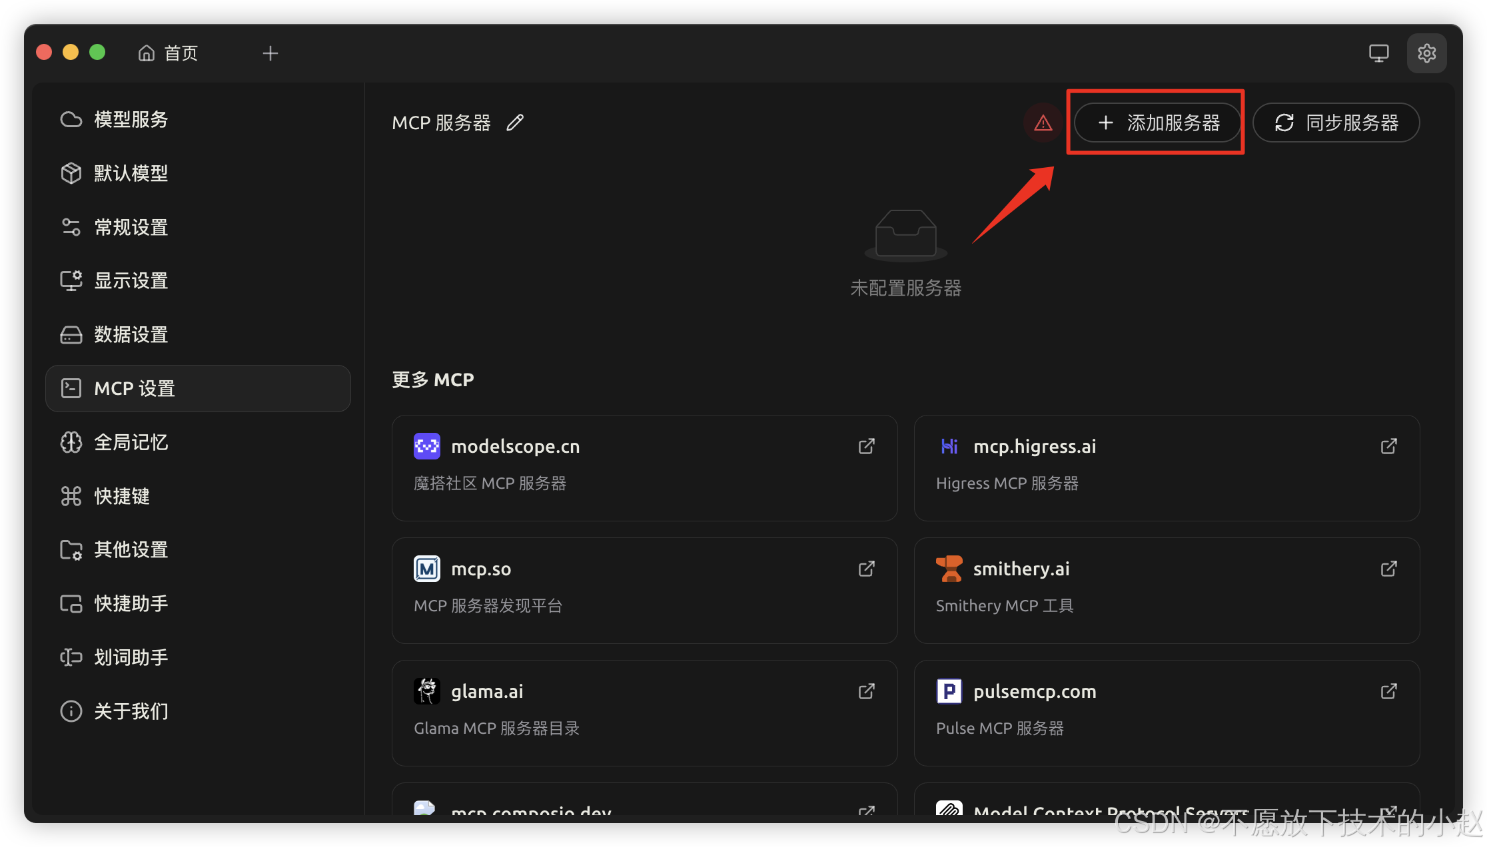Click the 同步服务器 button
The height and width of the screenshot is (847, 1487).
click(x=1336, y=123)
